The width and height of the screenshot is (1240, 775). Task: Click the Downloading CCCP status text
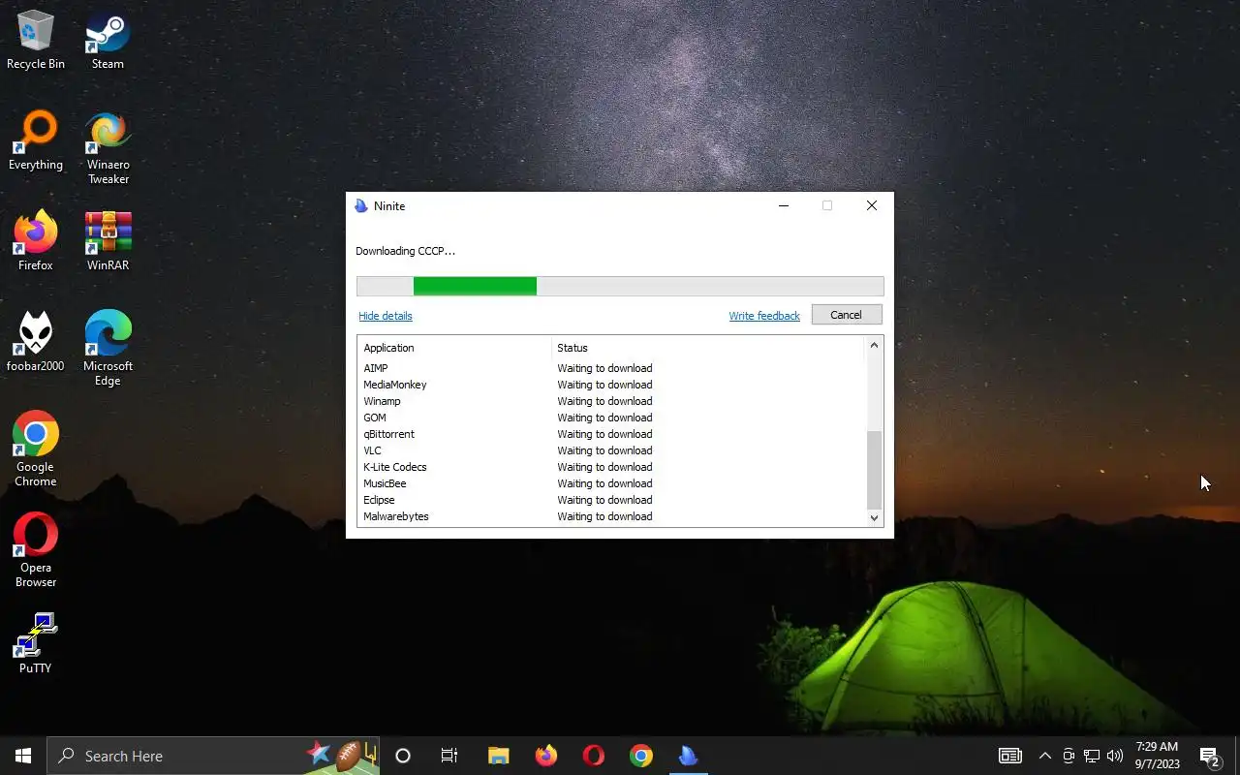pyautogui.click(x=405, y=251)
